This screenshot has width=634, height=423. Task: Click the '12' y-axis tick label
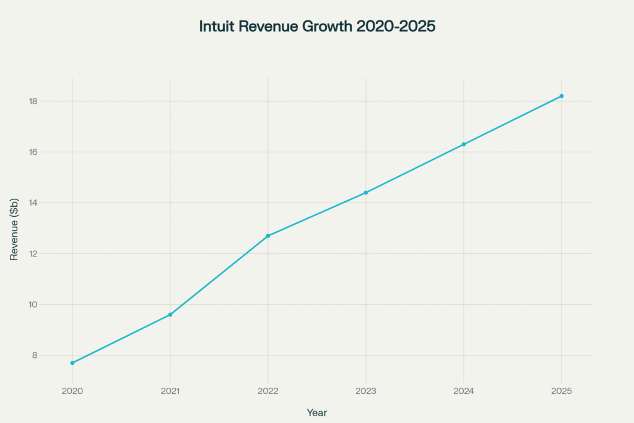33,254
